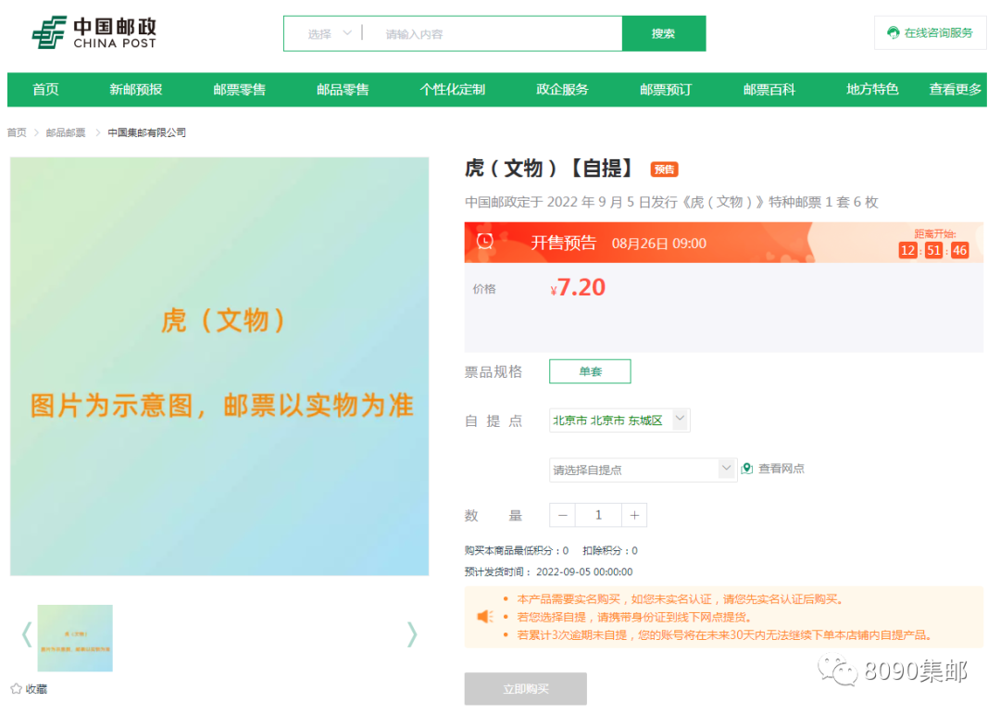The height and width of the screenshot is (715, 1000).
Task: Click the 08月26日 09:00 sale time
Action: 659,244
